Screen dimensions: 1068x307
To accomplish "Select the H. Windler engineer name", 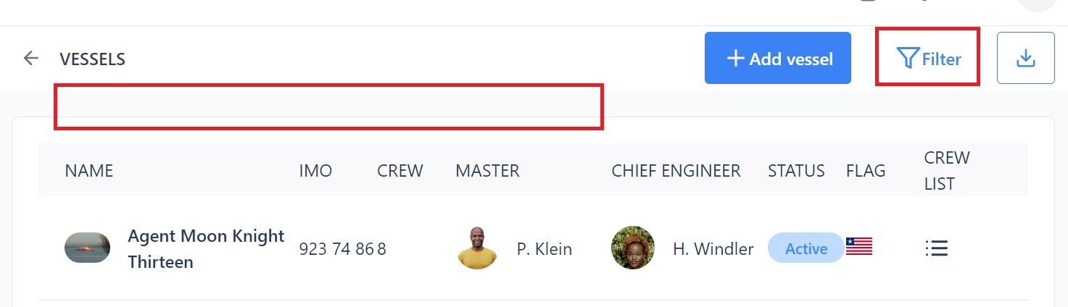I will tap(713, 249).
